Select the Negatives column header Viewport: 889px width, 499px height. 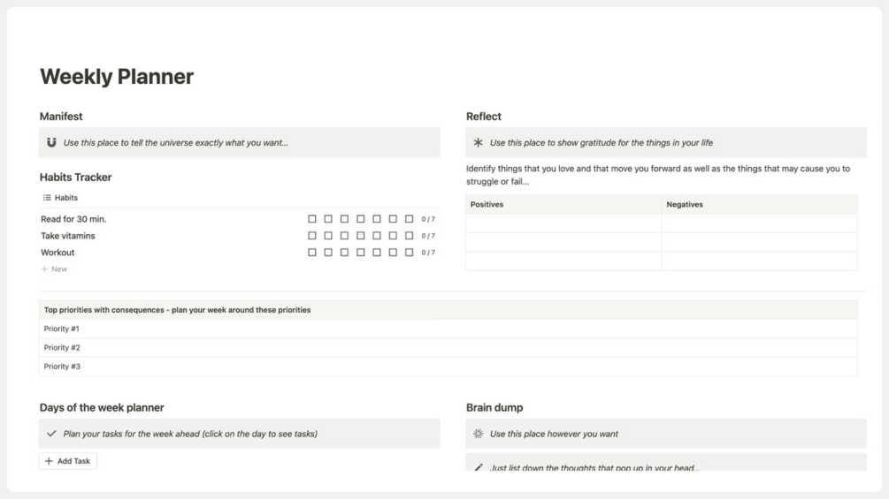[685, 205]
